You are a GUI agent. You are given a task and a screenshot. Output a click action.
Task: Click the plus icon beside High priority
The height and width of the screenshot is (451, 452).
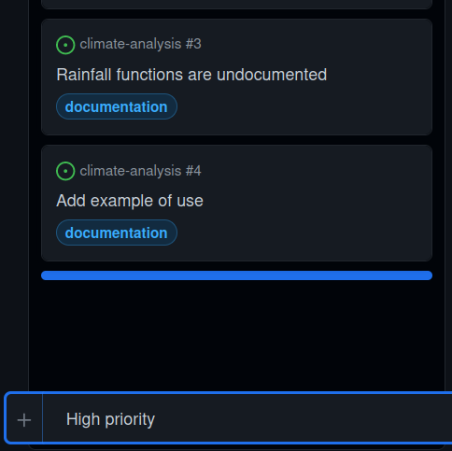24,420
